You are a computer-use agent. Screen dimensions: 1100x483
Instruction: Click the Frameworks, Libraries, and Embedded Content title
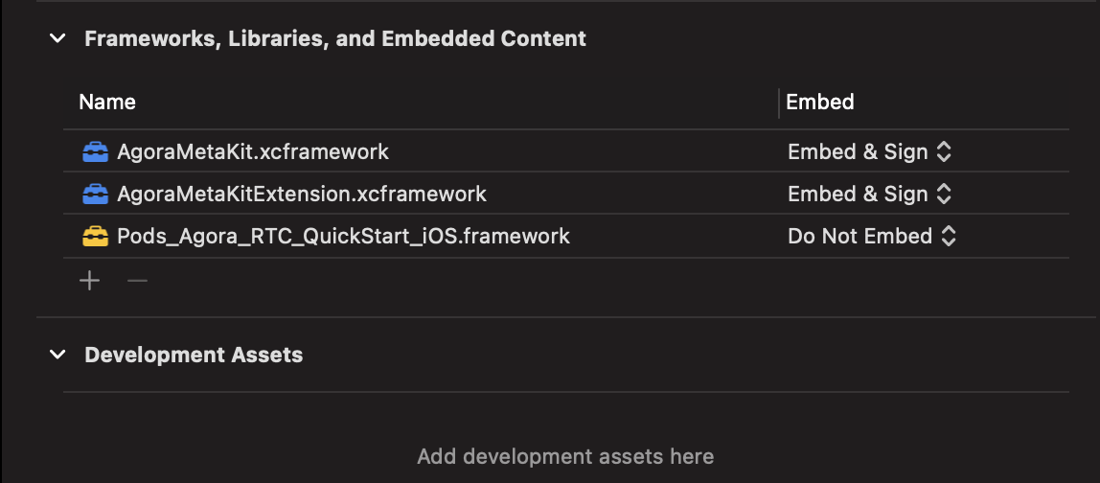point(335,38)
